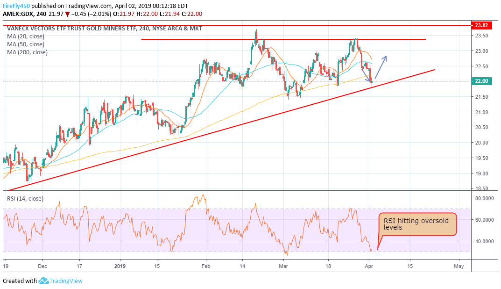Click the 40.0000 RSI axis value
501x289 pixels.
[x=485, y=241]
